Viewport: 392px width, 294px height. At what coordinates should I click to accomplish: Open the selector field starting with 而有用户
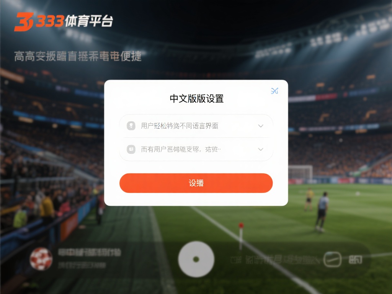[x=196, y=149]
